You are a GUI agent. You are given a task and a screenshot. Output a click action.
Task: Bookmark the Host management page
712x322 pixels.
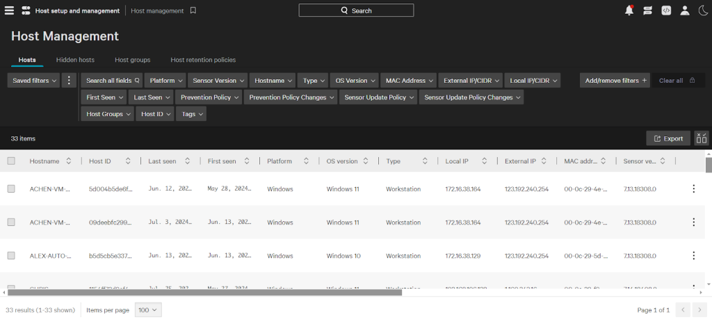point(193,10)
